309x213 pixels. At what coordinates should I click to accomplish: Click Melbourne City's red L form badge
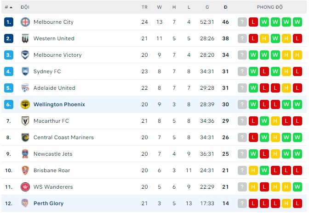coord(253,22)
